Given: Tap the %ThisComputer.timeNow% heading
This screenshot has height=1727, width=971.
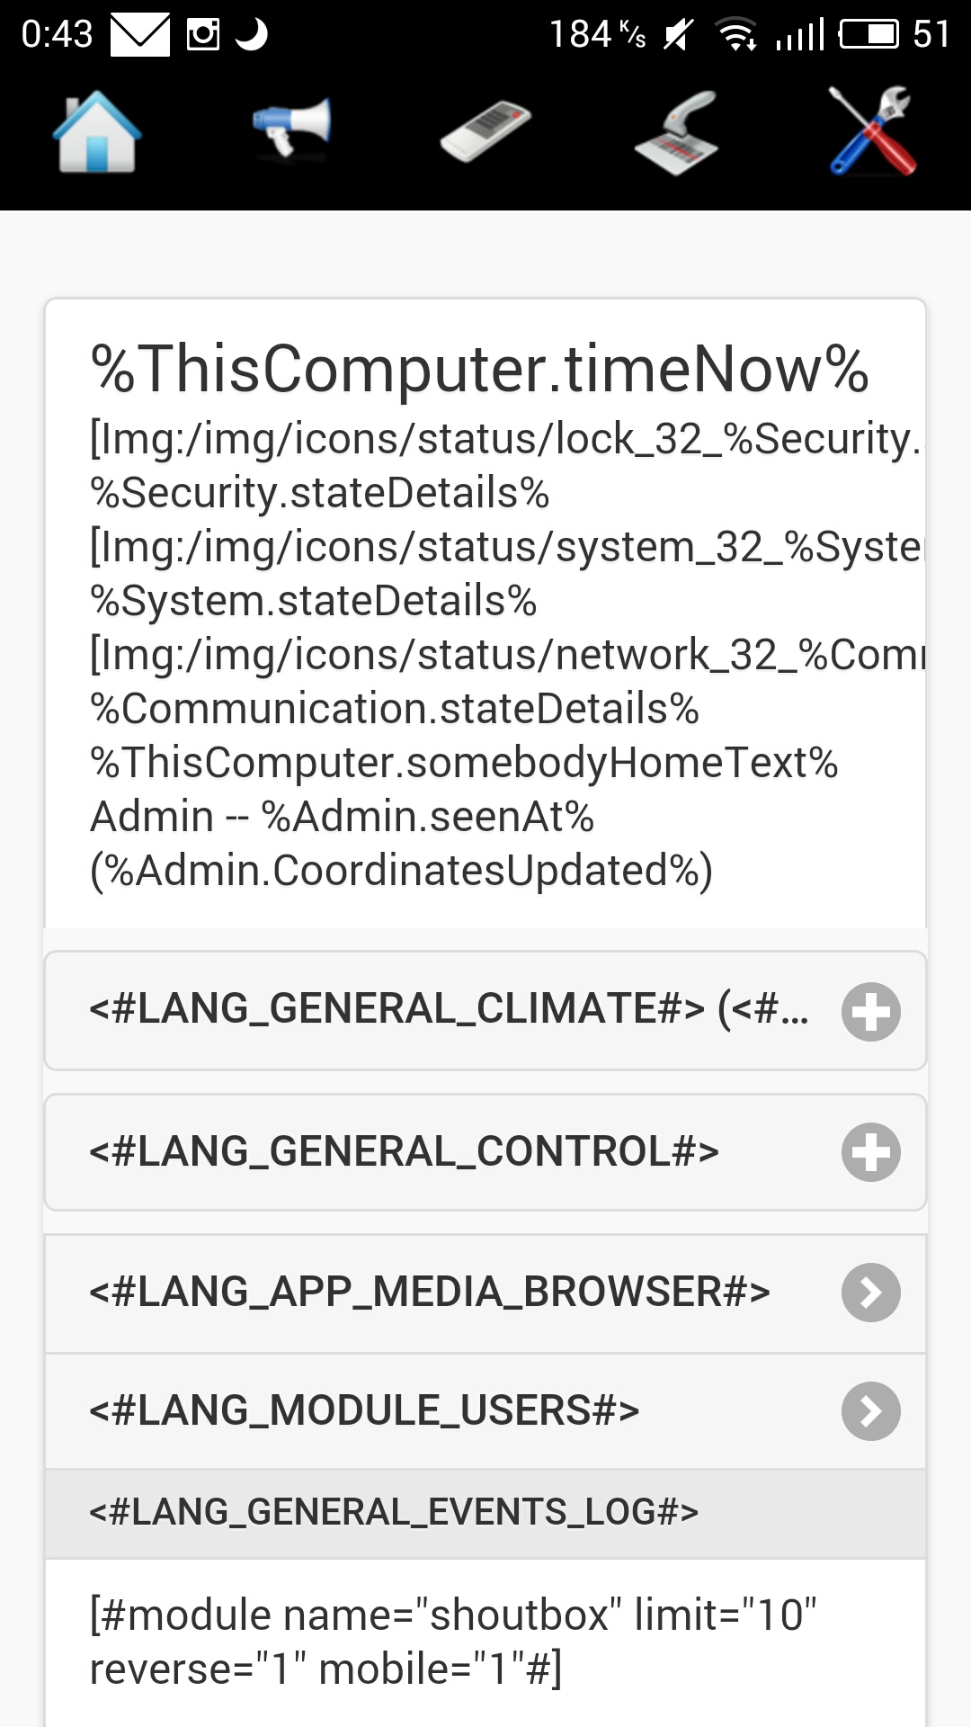Looking at the screenshot, I should [x=479, y=369].
